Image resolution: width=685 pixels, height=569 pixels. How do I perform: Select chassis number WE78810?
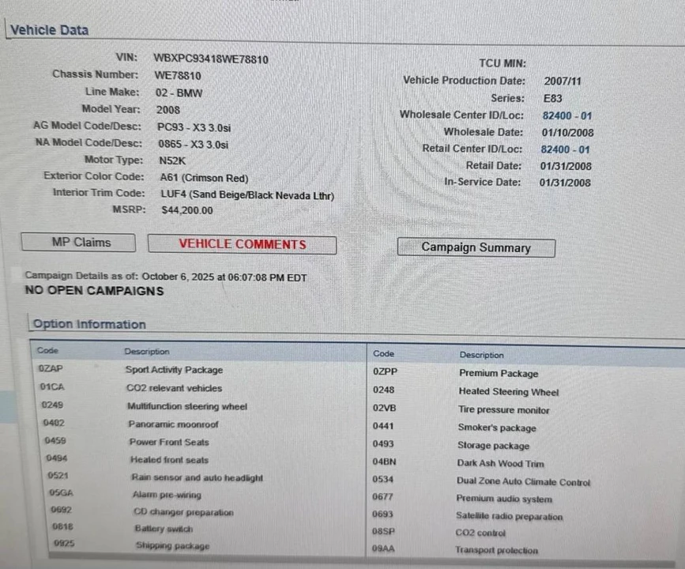point(178,76)
